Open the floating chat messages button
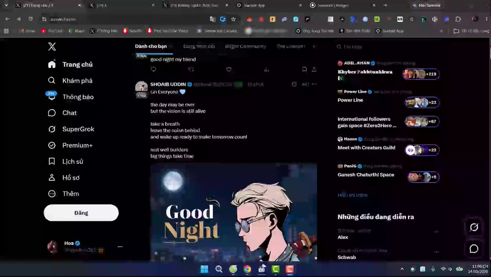The width and height of the screenshot is (491, 277). (x=474, y=249)
